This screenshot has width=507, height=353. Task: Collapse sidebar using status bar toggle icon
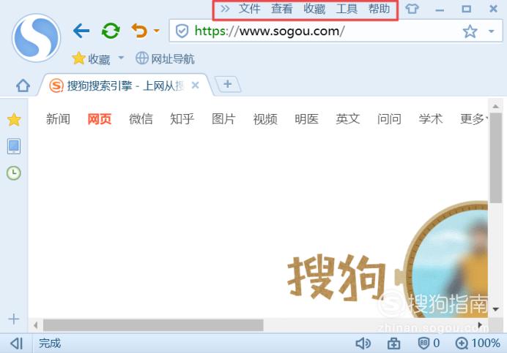pyautogui.click(x=17, y=343)
